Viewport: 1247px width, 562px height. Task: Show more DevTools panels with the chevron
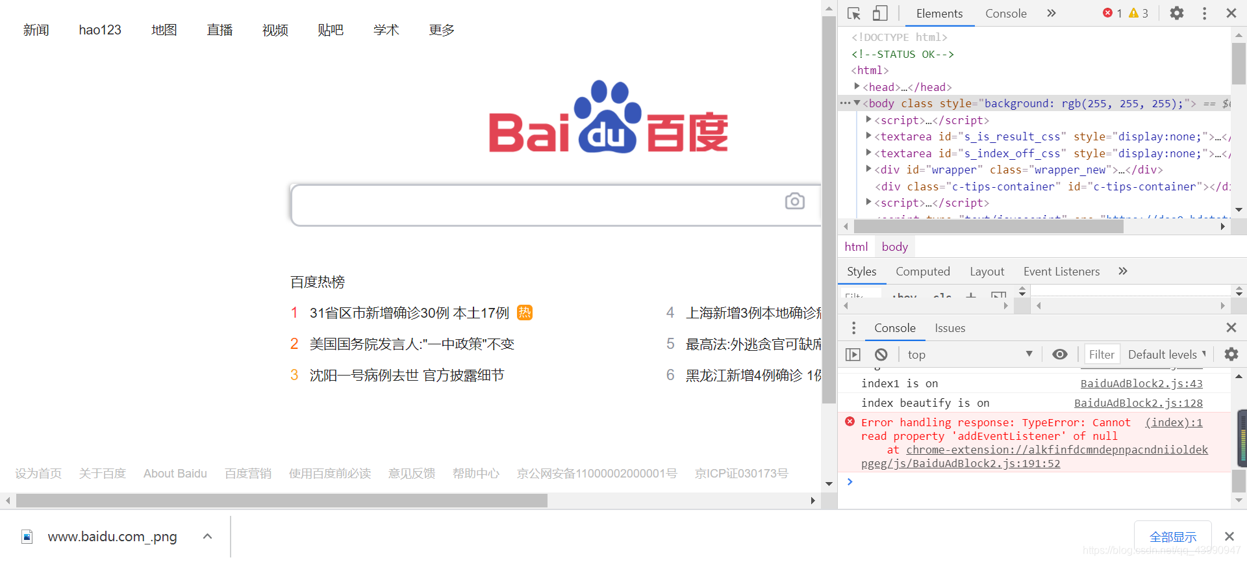(1052, 13)
